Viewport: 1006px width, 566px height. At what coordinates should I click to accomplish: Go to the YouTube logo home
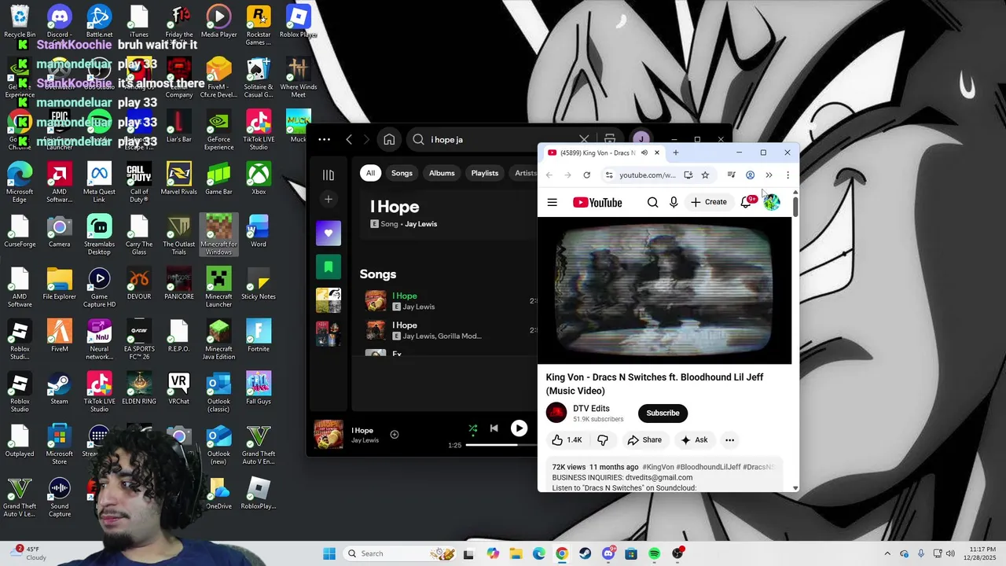pos(597,202)
